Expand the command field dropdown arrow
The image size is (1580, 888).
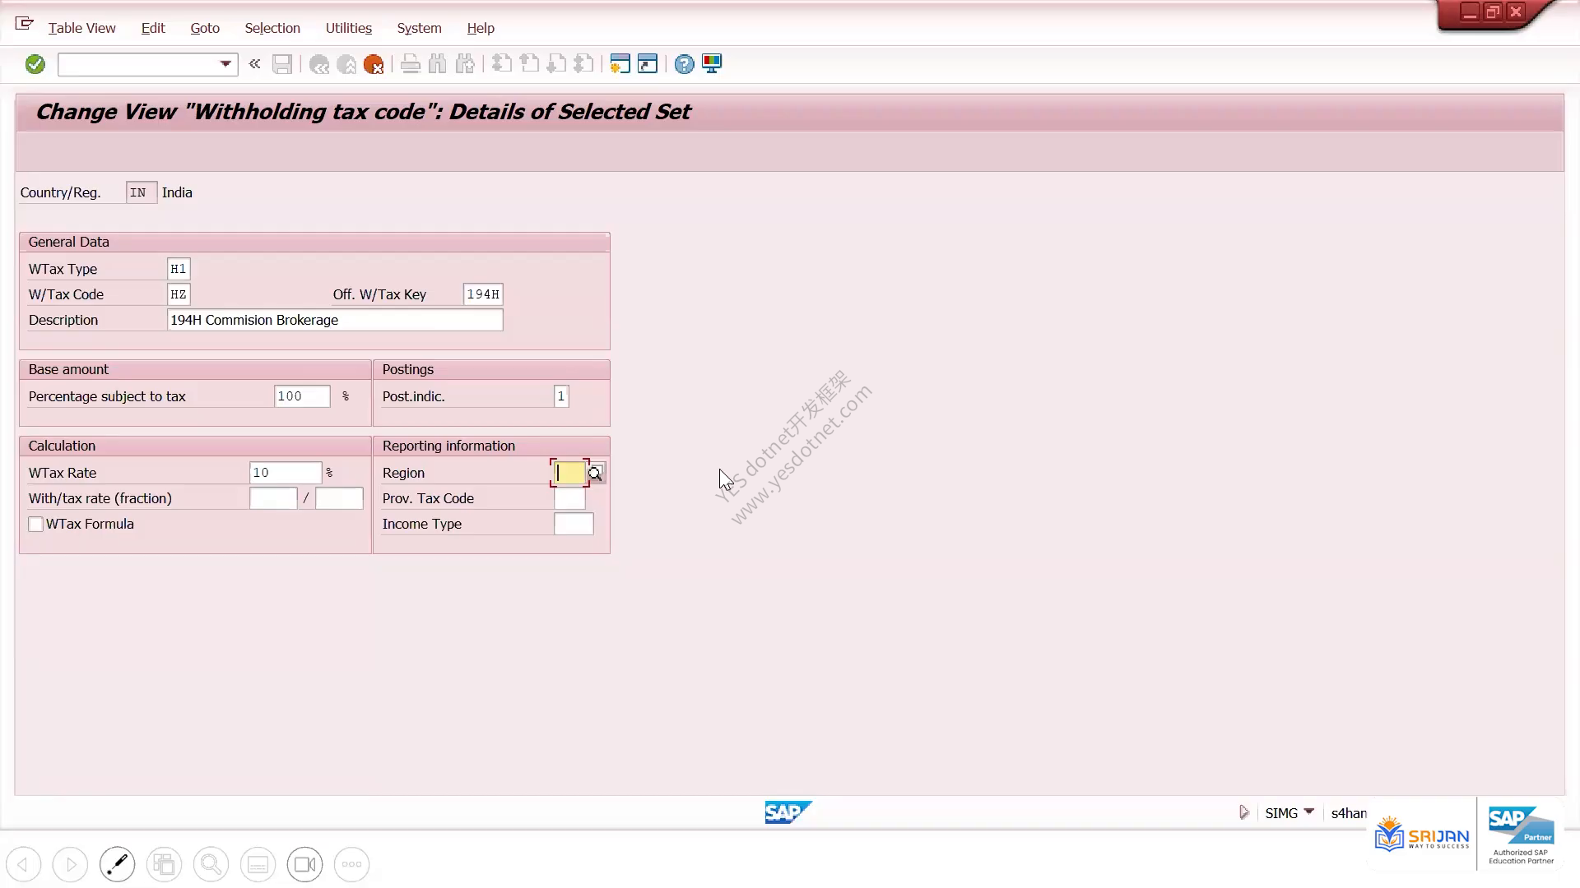pos(225,64)
